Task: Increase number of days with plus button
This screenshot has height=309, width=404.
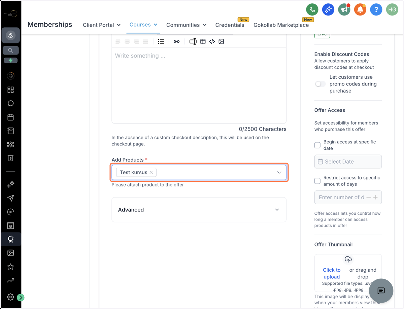Action: click(x=376, y=197)
